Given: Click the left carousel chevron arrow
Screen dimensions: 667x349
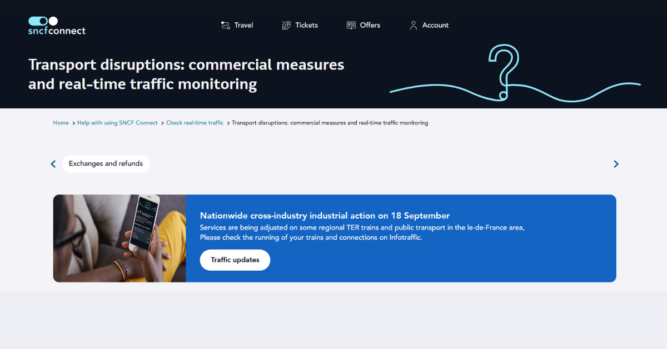Looking at the screenshot, I should tap(53, 164).
